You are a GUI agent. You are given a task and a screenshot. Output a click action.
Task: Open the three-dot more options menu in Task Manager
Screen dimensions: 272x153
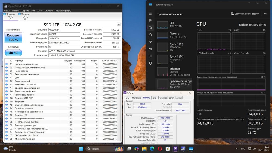265,14
